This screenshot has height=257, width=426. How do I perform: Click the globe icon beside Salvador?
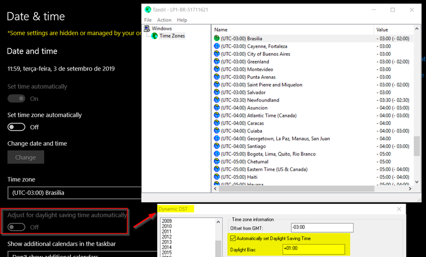217,92
